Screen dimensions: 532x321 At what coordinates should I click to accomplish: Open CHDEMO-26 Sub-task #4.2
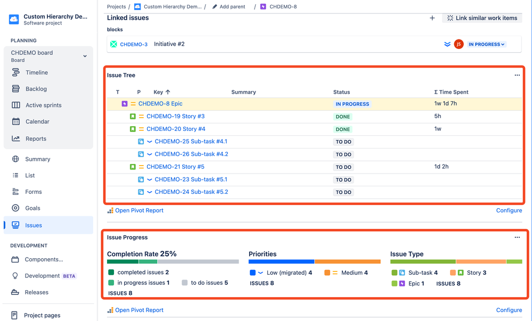(191, 154)
